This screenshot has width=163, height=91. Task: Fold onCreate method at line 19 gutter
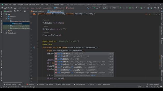click(37, 48)
